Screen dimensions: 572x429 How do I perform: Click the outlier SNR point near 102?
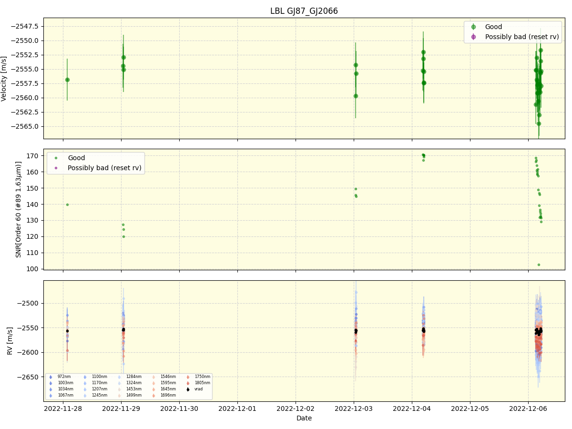539,265
